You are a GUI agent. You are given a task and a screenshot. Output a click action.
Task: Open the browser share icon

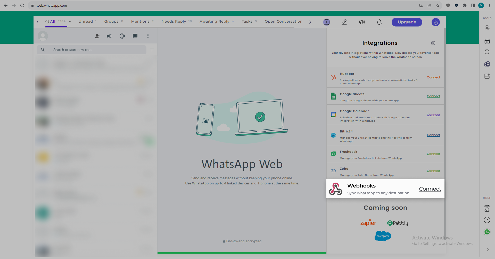pyautogui.click(x=430, y=5)
